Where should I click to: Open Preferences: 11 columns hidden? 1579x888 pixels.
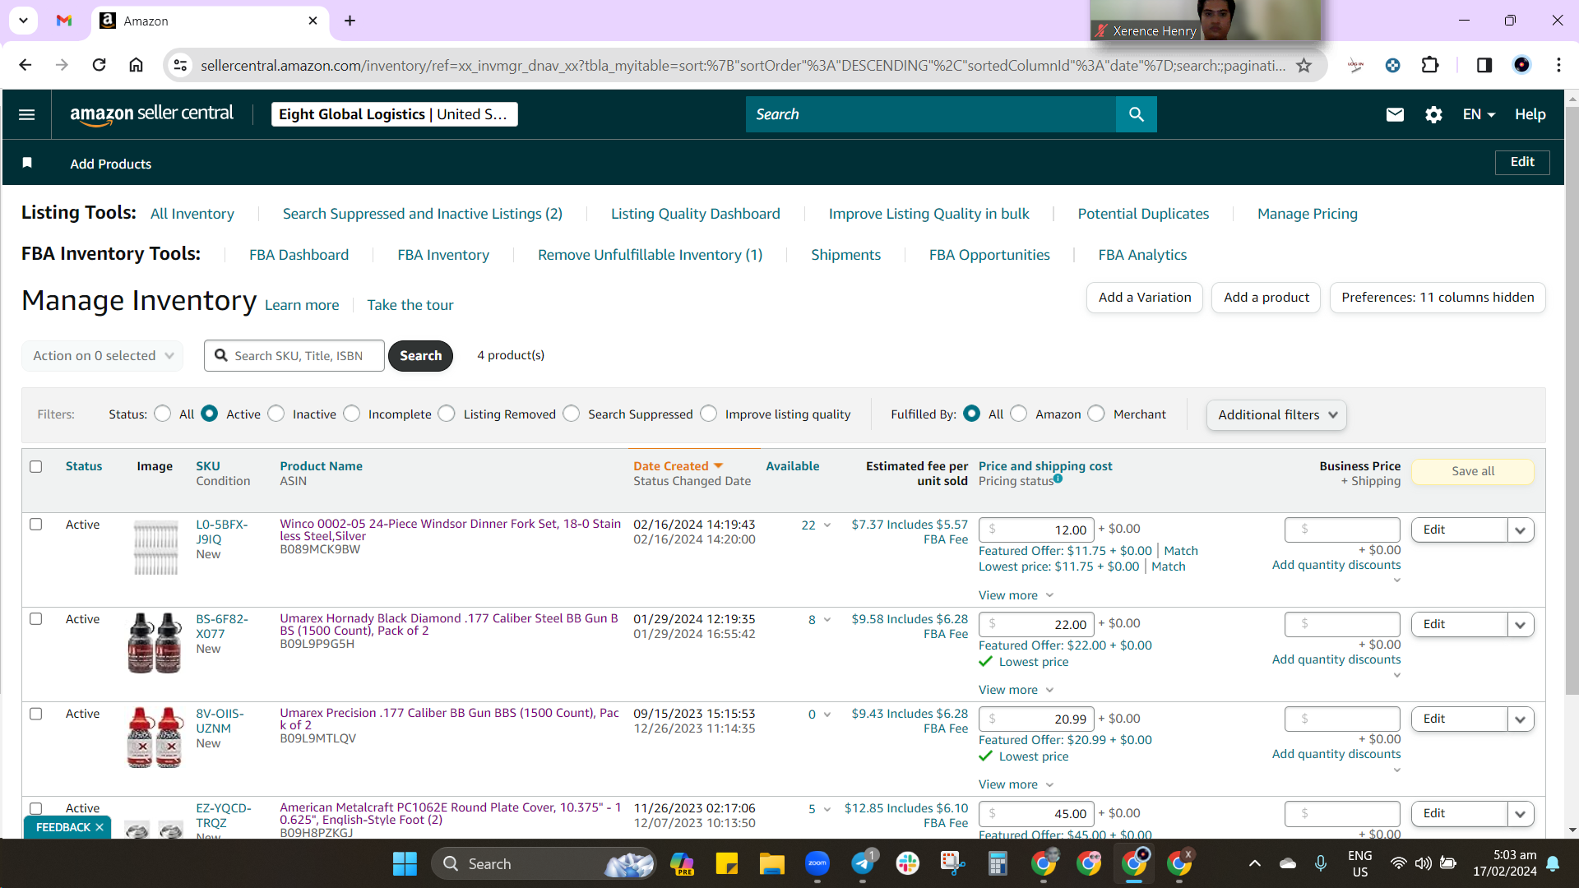[x=1438, y=298]
